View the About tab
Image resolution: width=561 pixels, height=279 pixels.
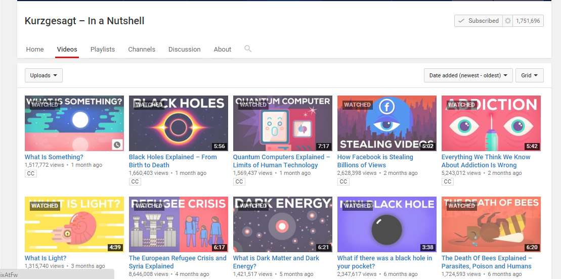tap(223, 50)
